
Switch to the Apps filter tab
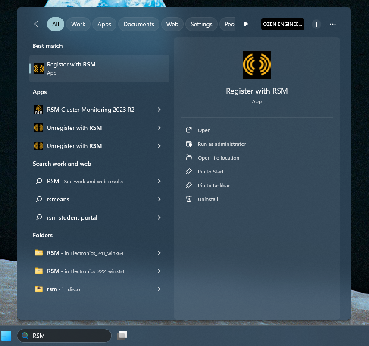point(104,24)
